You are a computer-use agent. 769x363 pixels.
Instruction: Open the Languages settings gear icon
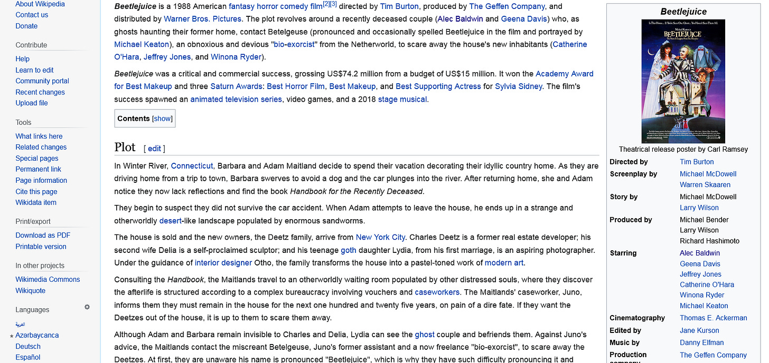87,307
